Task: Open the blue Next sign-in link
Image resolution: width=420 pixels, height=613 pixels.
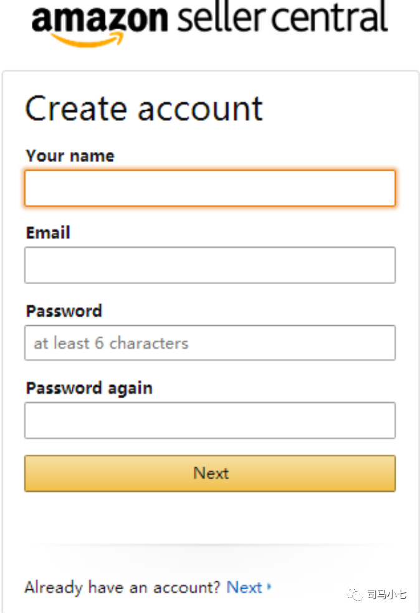Action: click(244, 587)
